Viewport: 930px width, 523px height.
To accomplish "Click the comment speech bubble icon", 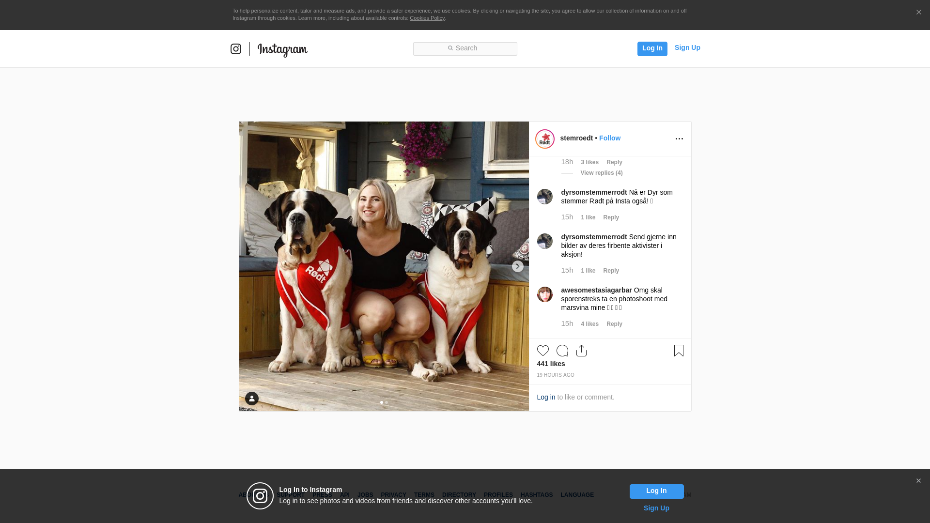I will [562, 351].
